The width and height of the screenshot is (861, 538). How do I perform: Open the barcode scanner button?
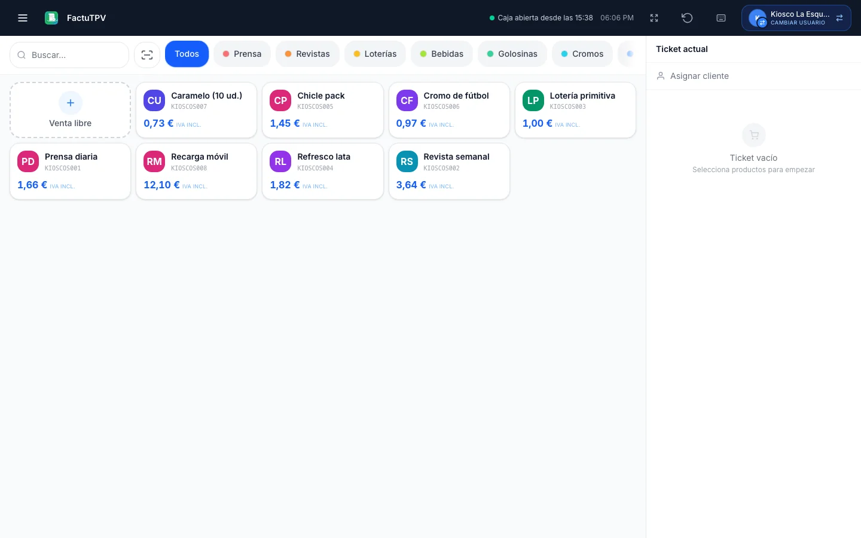tap(147, 55)
